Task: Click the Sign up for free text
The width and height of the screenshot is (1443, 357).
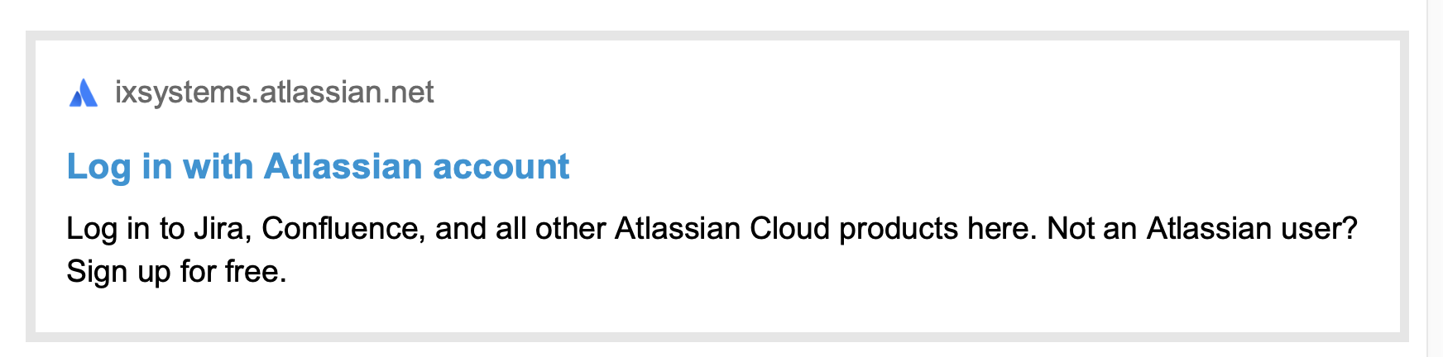Action: click(176, 271)
